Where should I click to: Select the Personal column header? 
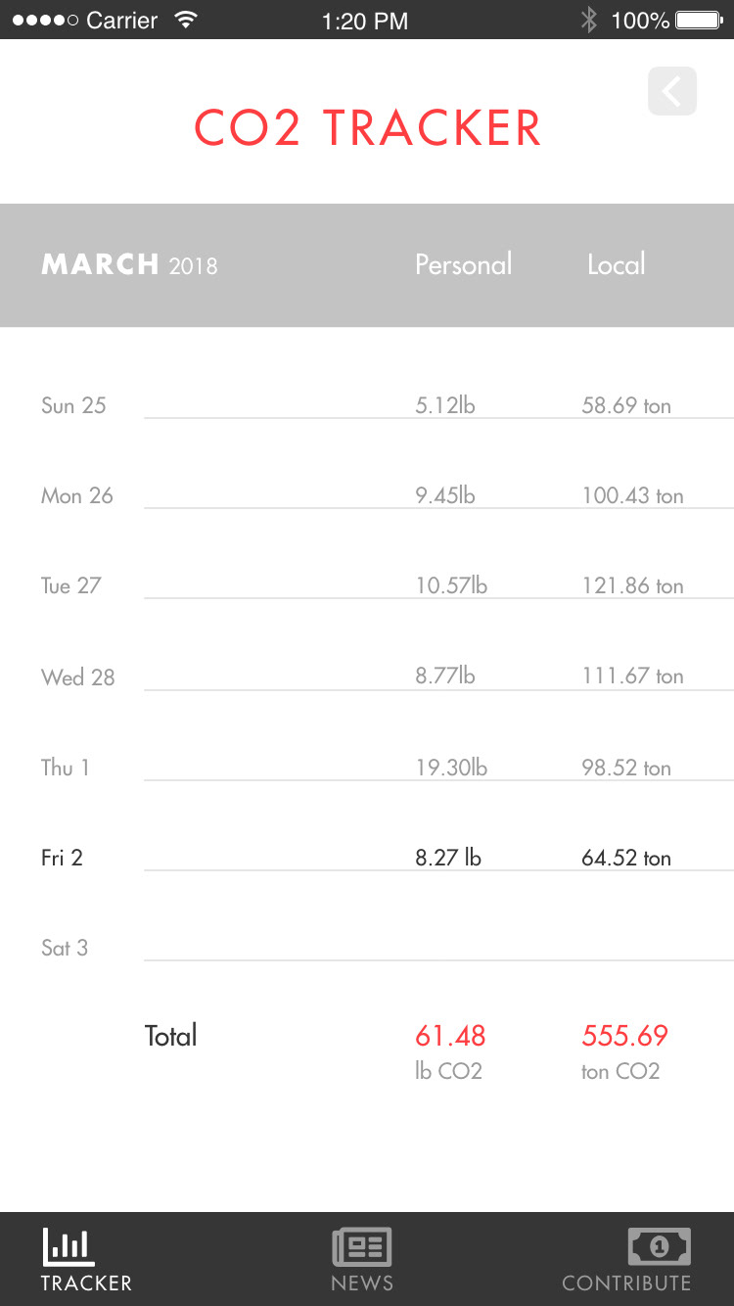click(x=464, y=264)
